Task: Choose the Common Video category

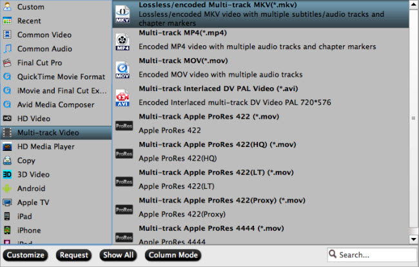Action: pos(56,35)
